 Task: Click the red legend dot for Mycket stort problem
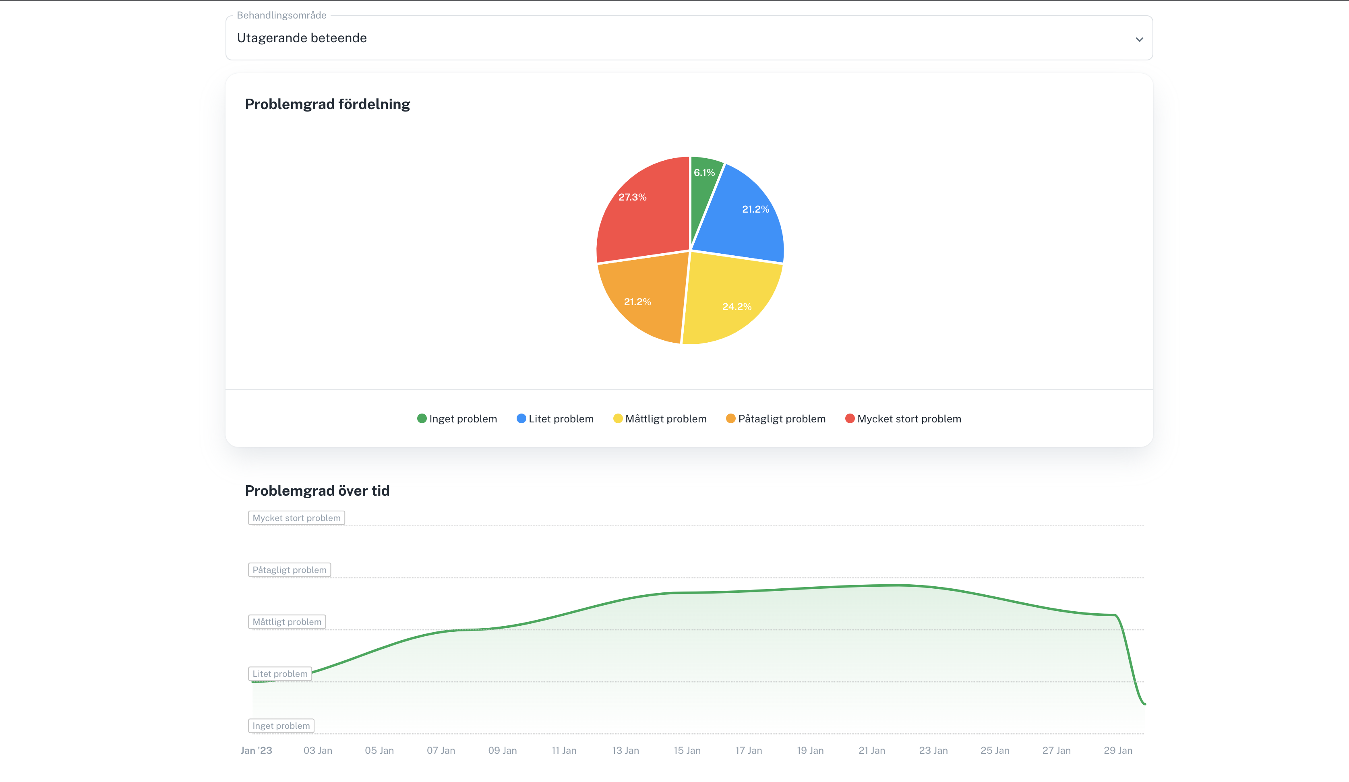pos(850,418)
